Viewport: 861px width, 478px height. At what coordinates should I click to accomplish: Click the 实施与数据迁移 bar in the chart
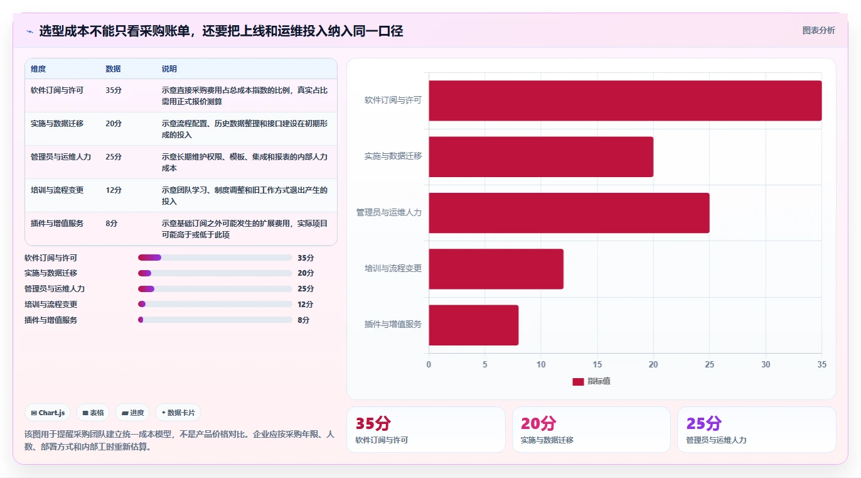click(541, 156)
